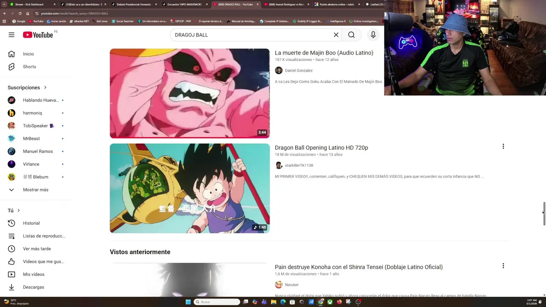Run search with the magnifier button
Viewport: 546px width, 307px height.
click(x=351, y=35)
